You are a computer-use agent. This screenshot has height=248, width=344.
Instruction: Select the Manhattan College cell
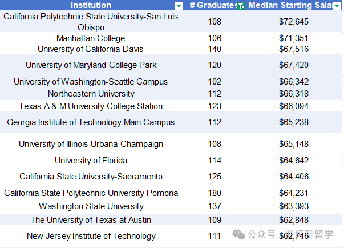tap(91, 38)
